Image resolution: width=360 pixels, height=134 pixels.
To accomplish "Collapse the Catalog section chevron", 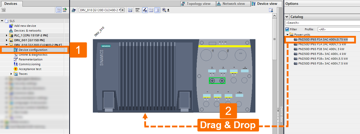I will (x=287, y=17).
